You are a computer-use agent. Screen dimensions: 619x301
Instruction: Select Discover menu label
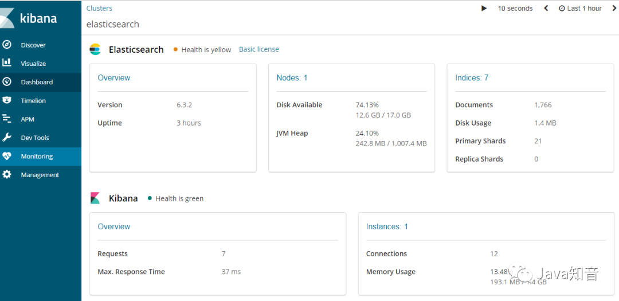click(33, 45)
